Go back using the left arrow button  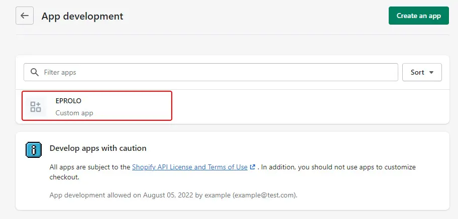[x=25, y=16]
